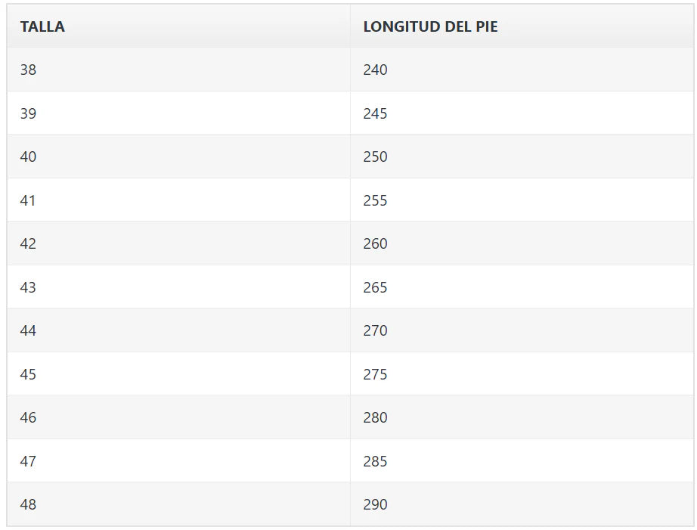Click the size 39 cell
This screenshot has width=697, height=530.
pos(29,113)
